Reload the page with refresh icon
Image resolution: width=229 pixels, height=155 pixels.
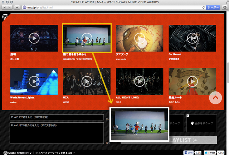(x=203, y=7)
